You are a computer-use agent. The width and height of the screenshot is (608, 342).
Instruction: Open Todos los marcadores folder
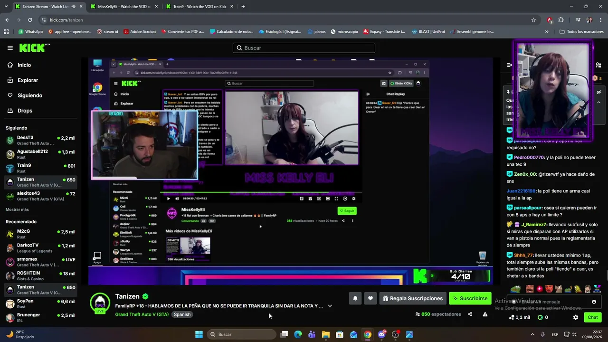coord(581,32)
